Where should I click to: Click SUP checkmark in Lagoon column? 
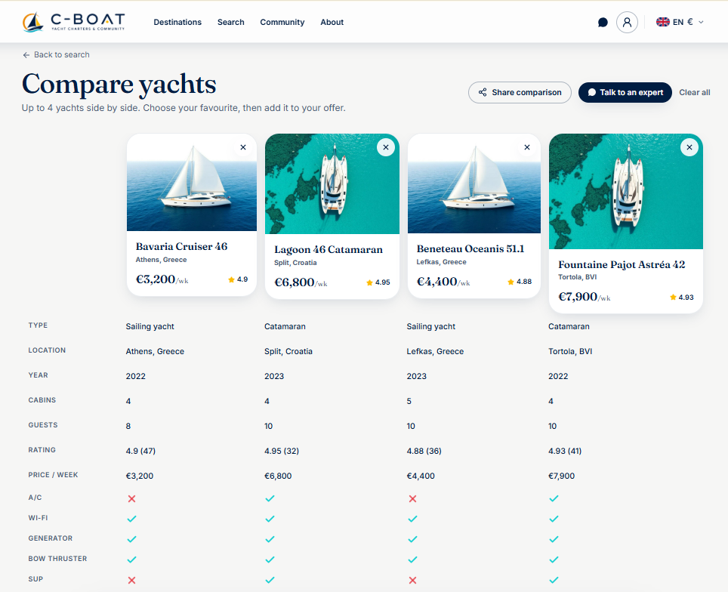(270, 580)
